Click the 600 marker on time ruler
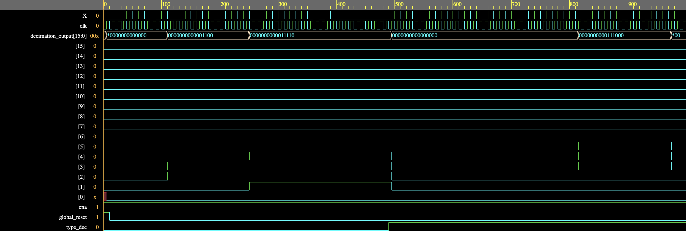Screen dimensions: 686x231 [457, 4]
